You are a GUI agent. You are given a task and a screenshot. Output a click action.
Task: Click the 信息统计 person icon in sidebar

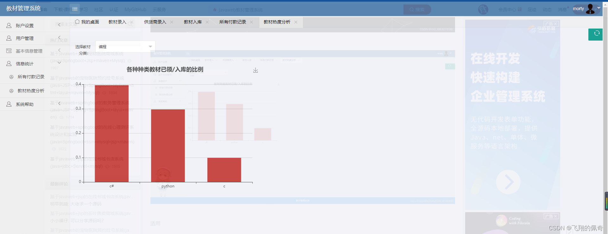[9, 63]
